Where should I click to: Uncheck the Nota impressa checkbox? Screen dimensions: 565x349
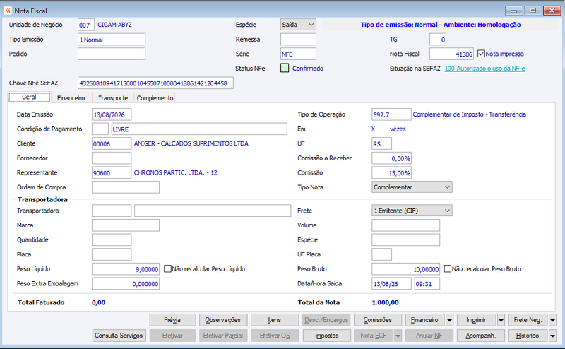point(481,54)
